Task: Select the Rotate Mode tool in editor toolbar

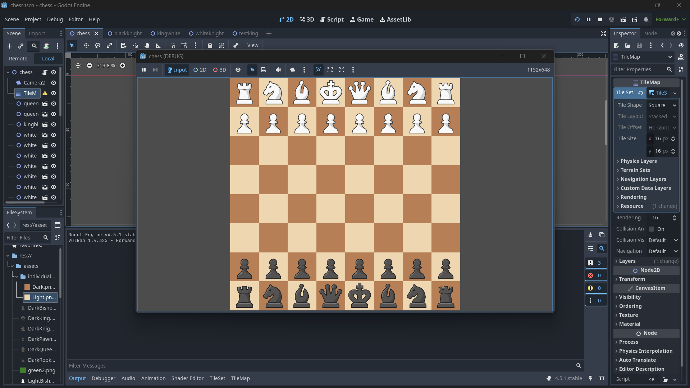Action: (x=98, y=45)
